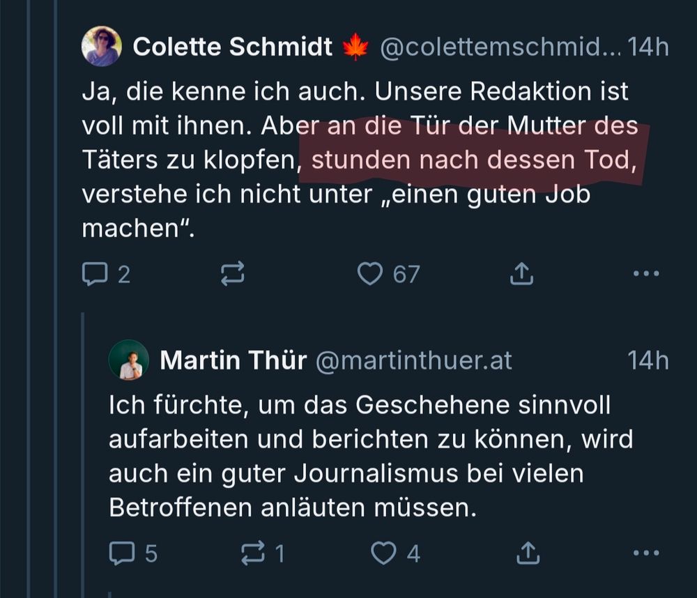Like Martin Thür's post with 4 likes

[383, 553]
